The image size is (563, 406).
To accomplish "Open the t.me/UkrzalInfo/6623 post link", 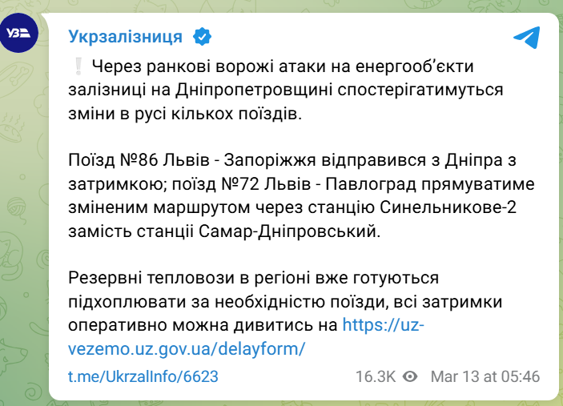I will click(x=143, y=376).
